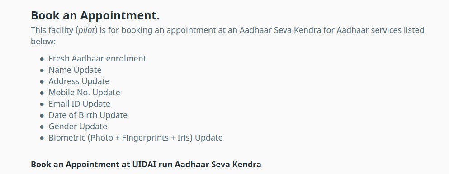The height and width of the screenshot is (174, 449).
Task: Click the bullet dot beside Mobile No. Update
Action: coord(42,93)
